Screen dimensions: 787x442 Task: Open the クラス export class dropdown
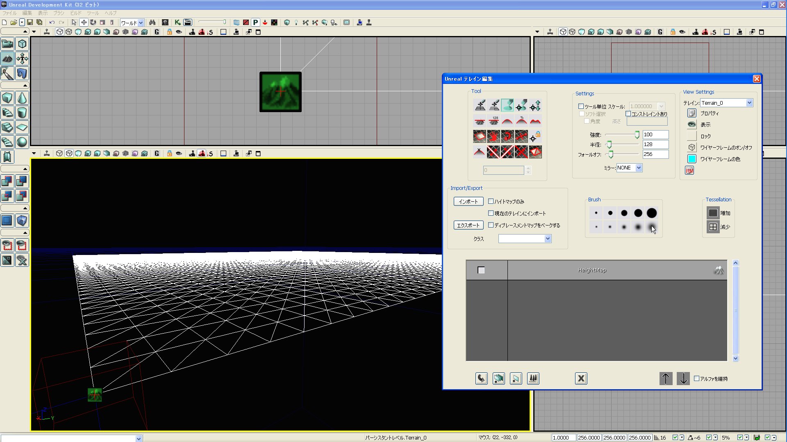tap(548, 239)
